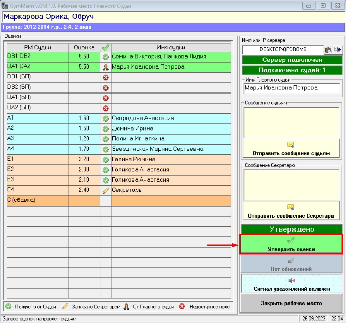Image resolution: width=346 pixels, height=323 pixels.
Task: Click head judge icon in DA1 DA2 row
Action: coord(106,67)
